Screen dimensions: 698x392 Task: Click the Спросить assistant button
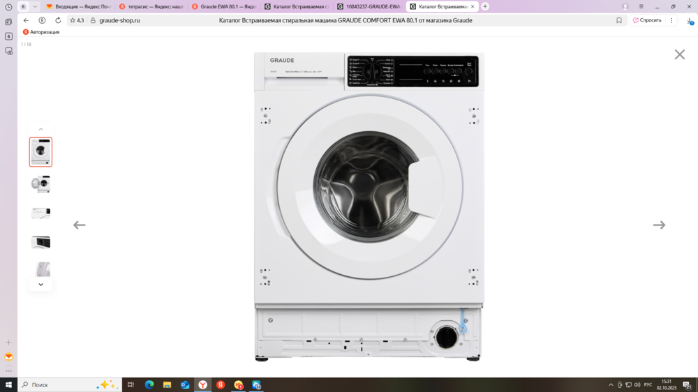coord(647,20)
